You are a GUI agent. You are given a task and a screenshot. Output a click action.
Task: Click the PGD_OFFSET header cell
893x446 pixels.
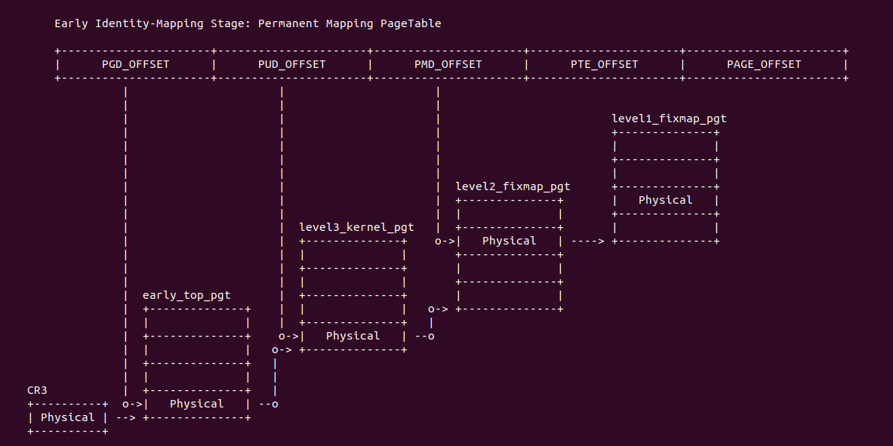[x=136, y=64]
